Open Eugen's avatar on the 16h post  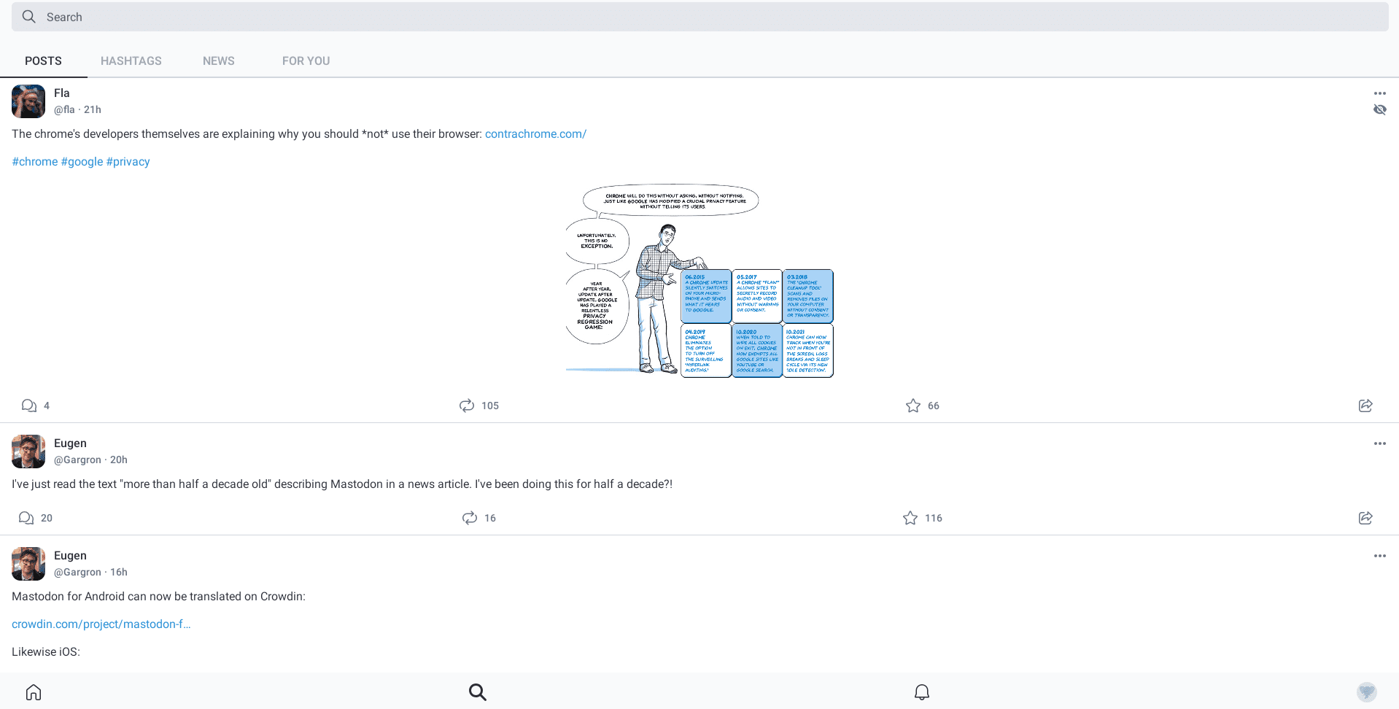click(28, 564)
